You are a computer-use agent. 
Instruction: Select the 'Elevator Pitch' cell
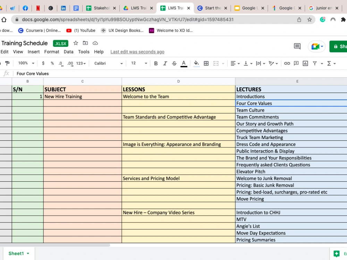(x=291, y=172)
